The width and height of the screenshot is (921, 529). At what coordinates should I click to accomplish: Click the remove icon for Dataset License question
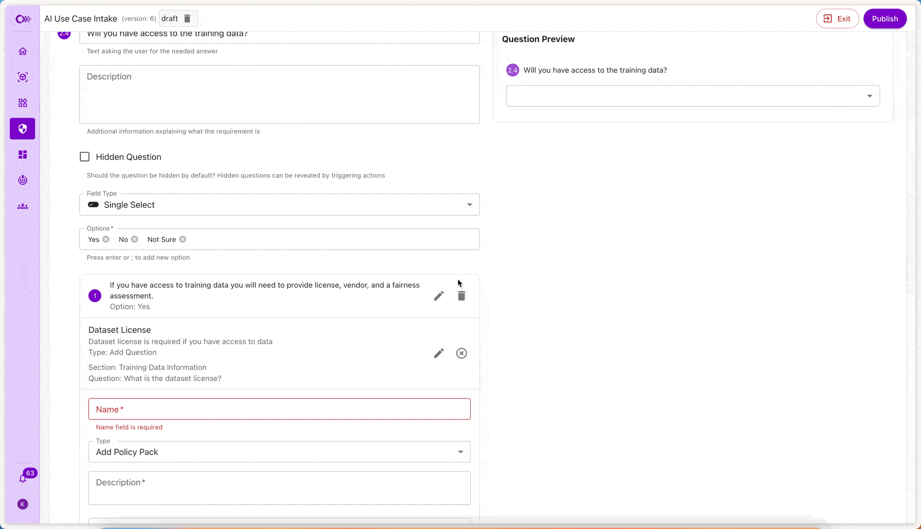click(x=462, y=353)
